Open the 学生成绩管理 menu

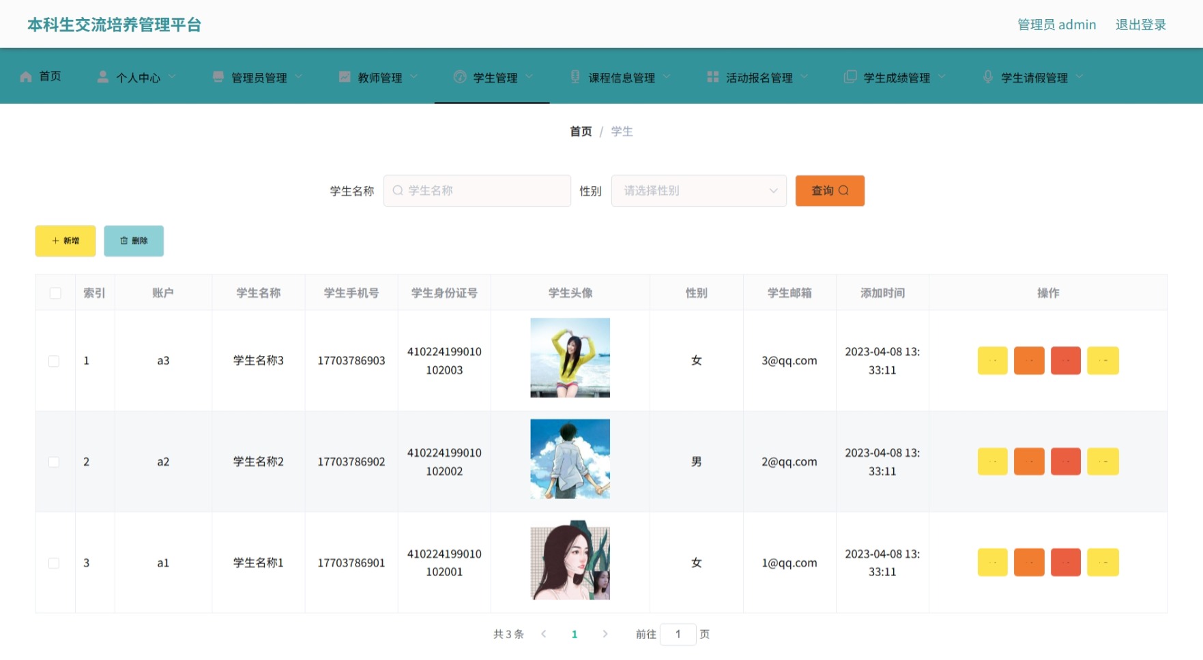click(897, 77)
